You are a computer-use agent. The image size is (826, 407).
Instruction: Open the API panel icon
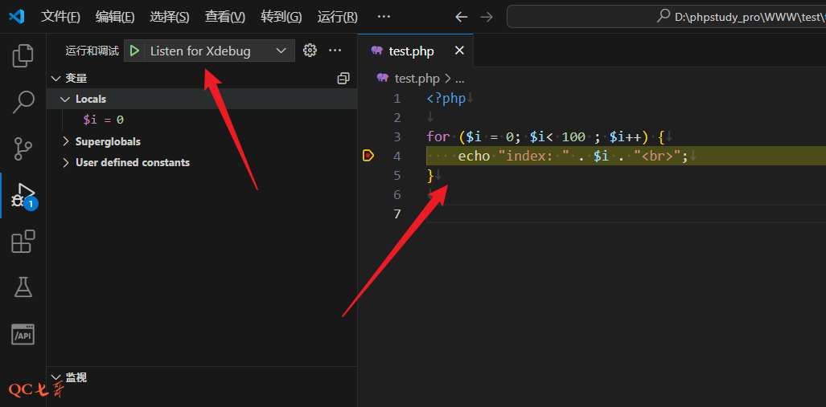tap(23, 334)
